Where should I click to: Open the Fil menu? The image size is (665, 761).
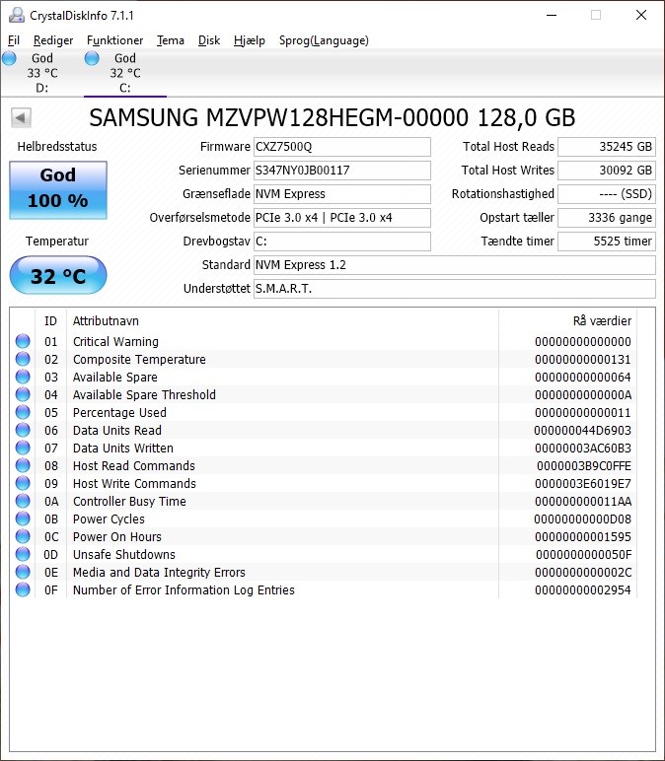[14, 40]
